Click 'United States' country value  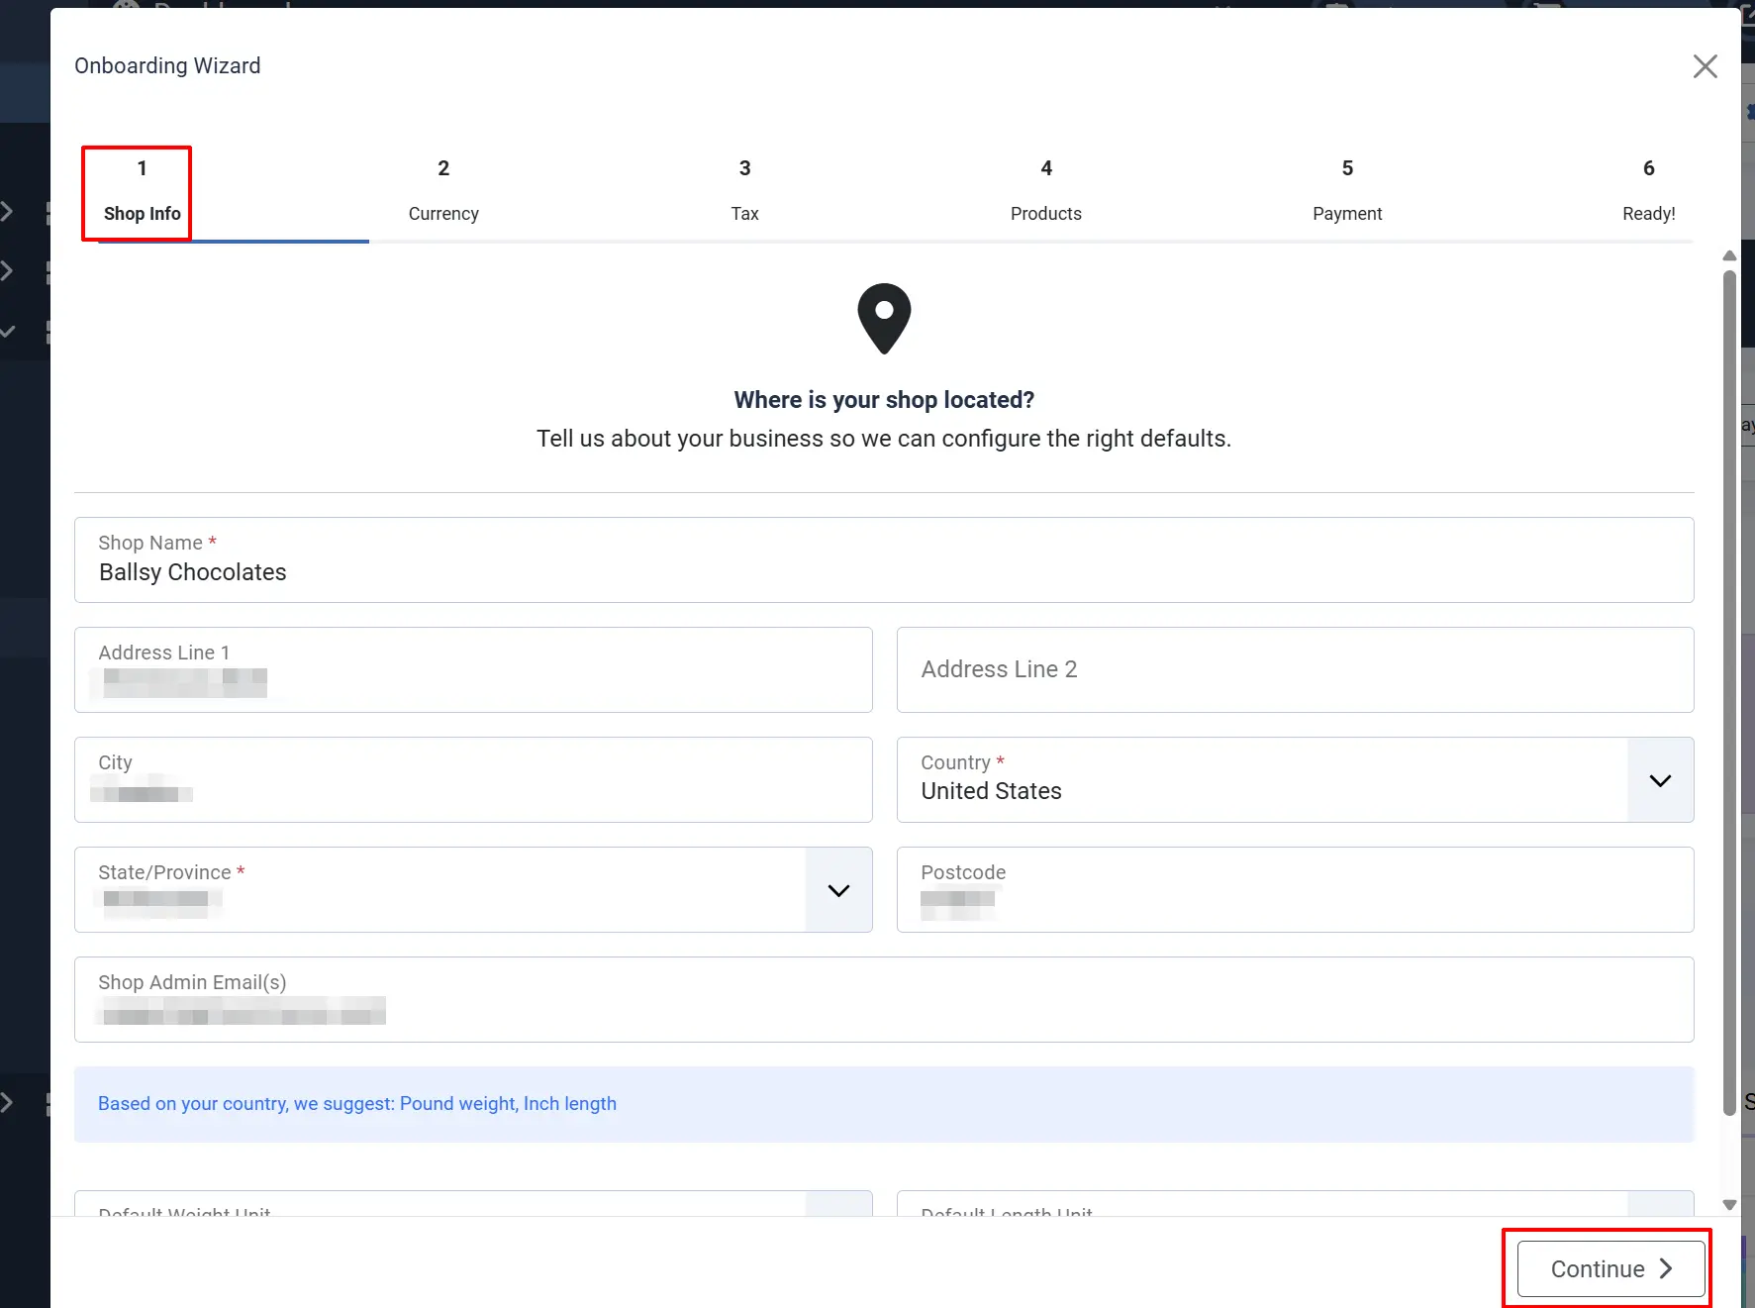[991, 791]
